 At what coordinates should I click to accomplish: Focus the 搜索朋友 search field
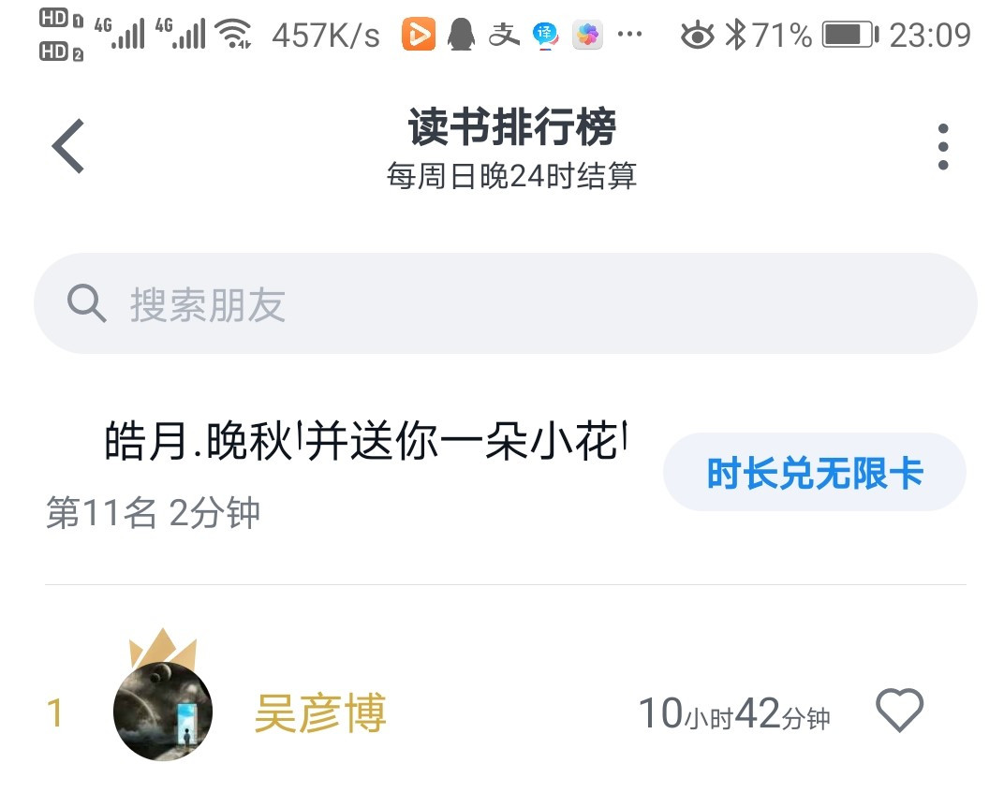tap(505, 303)
